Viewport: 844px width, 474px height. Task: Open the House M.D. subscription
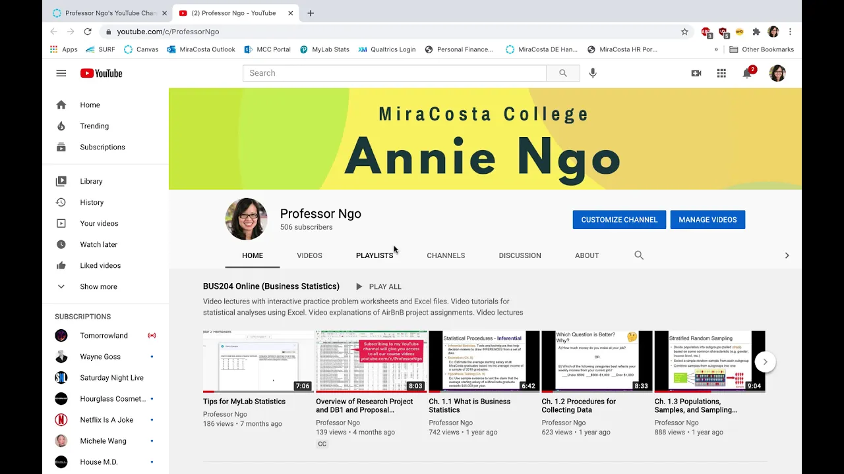[x=105, y=462]
